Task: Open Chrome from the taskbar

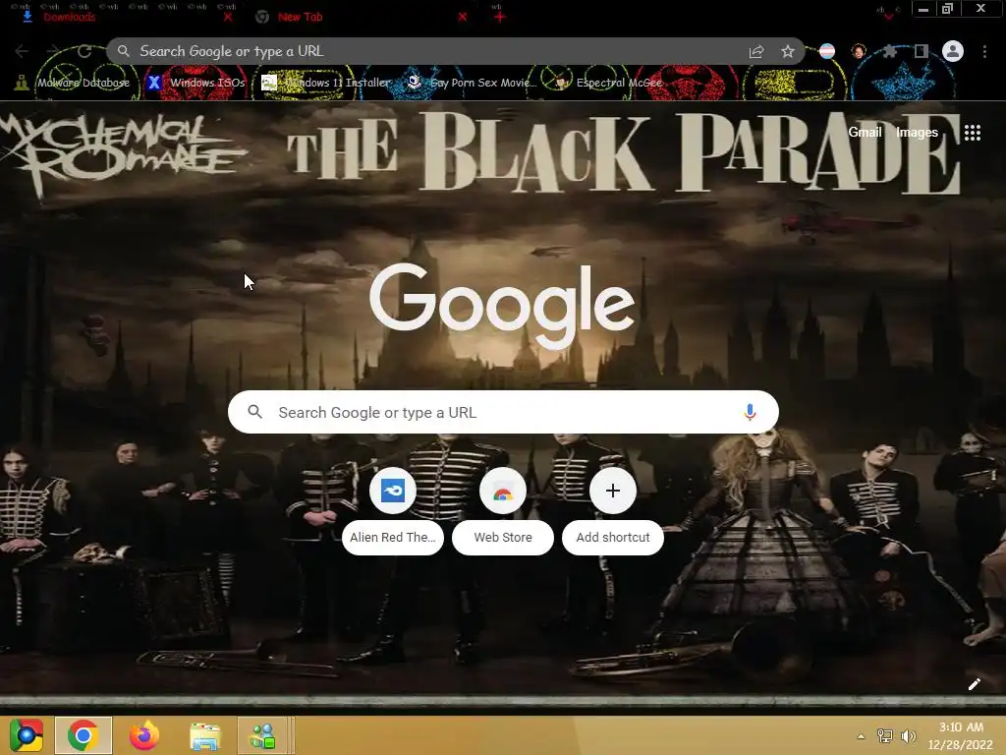Action: [84, 735]
